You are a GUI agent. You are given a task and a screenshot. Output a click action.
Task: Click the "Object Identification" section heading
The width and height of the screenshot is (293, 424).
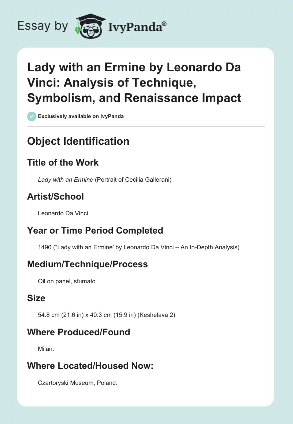pyautogui.click(x=78, y=141)
